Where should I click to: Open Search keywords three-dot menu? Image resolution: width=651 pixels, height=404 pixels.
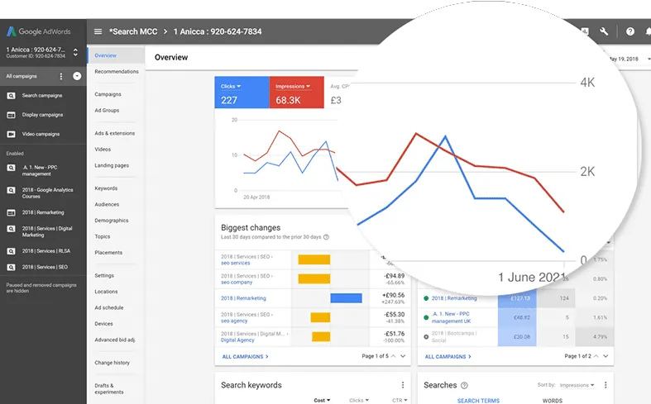pyautogui.click(x=402, y=385)
